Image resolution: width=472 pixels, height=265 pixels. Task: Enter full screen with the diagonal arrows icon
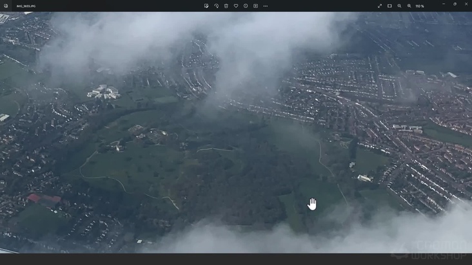pos(380,6)
